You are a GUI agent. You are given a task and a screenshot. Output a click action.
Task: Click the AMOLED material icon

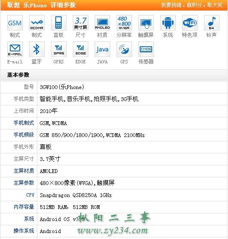pyautogui.click(x=102, y=23)
